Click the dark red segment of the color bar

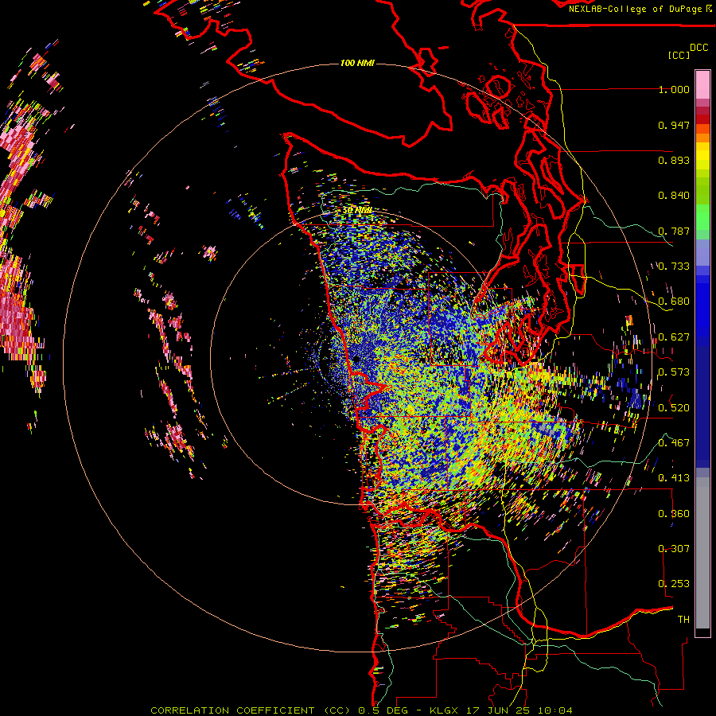point(702,119)
